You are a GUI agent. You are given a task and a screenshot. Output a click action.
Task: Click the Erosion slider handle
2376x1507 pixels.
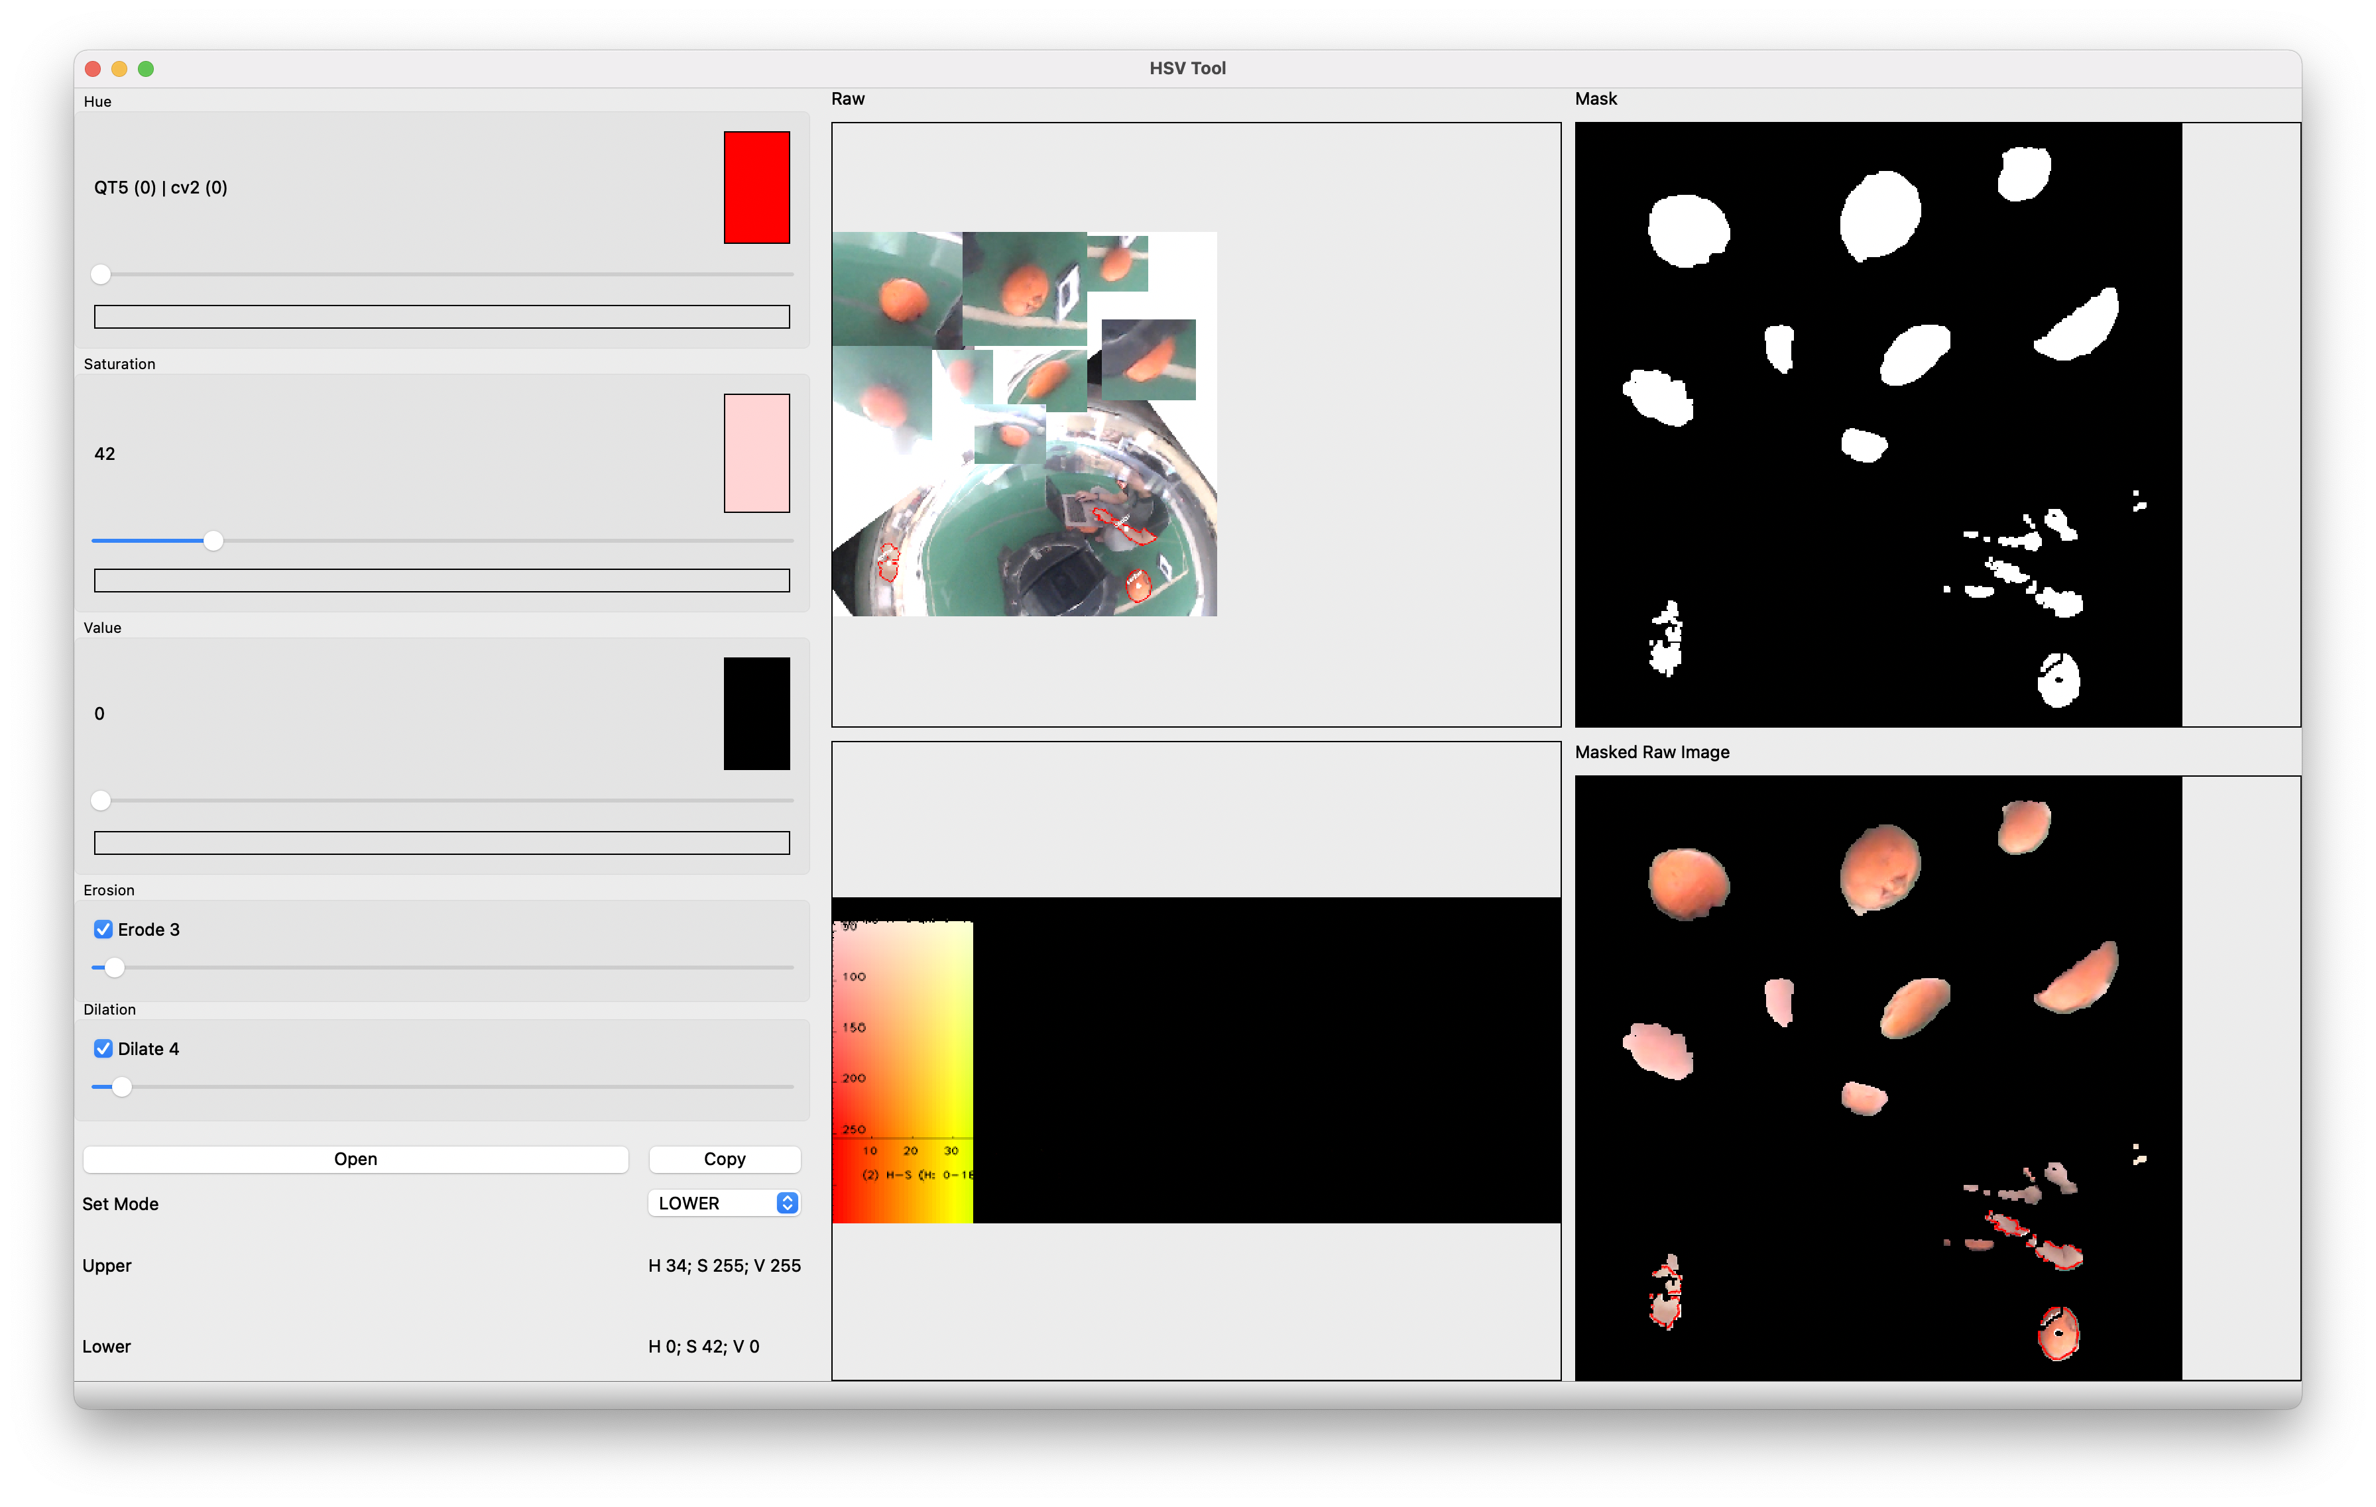pos(115,968)
